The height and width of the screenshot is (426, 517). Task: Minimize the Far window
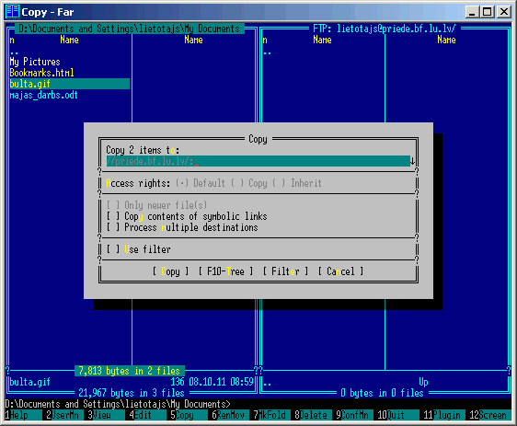coord(472,12)
